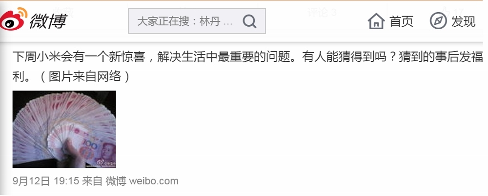This screenshot has width=488, height=196.
Task: Click the post line starting with 下周小米会有一个新惊喜
Action: (247, 57)
